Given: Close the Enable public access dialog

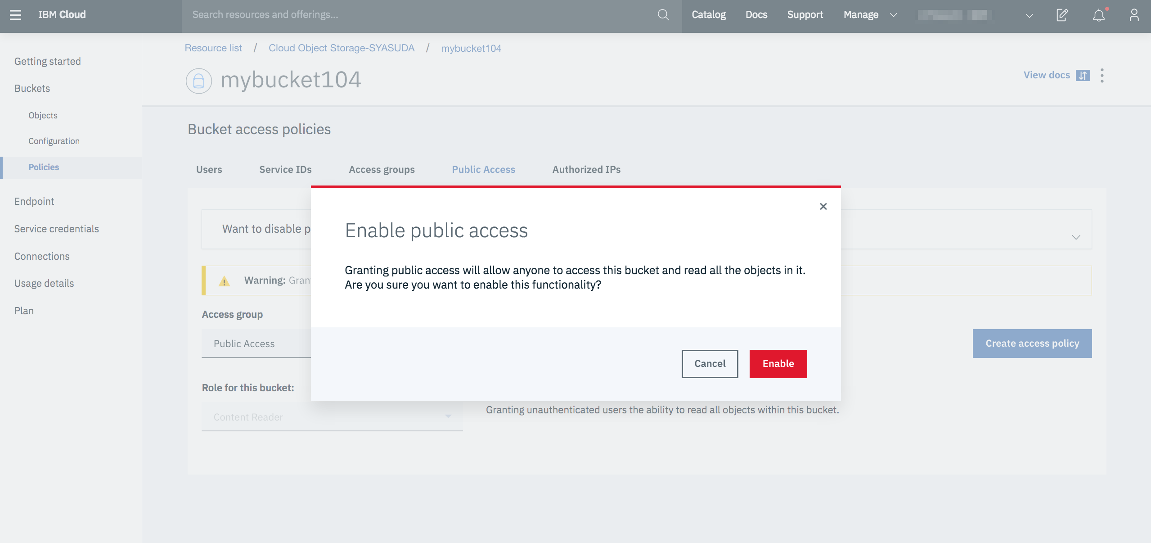Looking at the screenshot, I should [x=823, y=206].
